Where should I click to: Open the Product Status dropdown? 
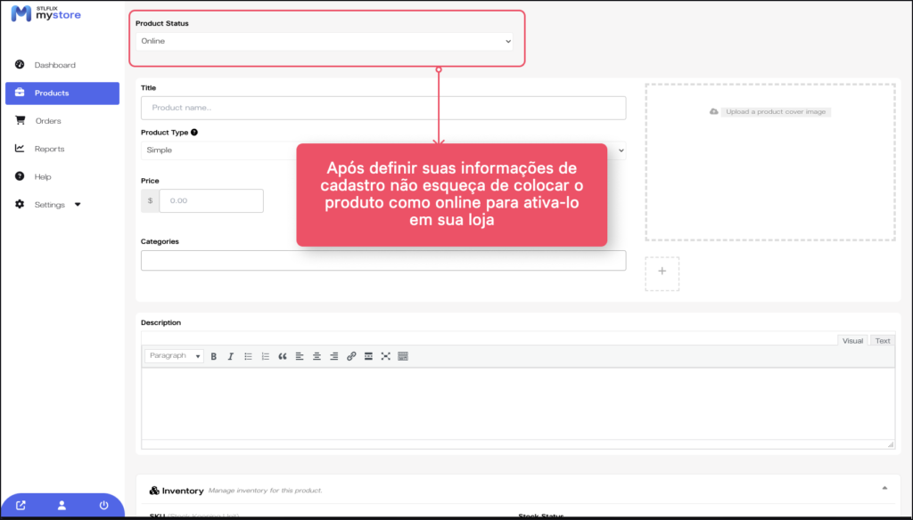pyautogui.click(x=325, y=41)
